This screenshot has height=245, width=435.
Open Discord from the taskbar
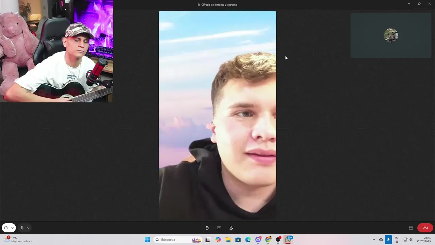point(258,240)
